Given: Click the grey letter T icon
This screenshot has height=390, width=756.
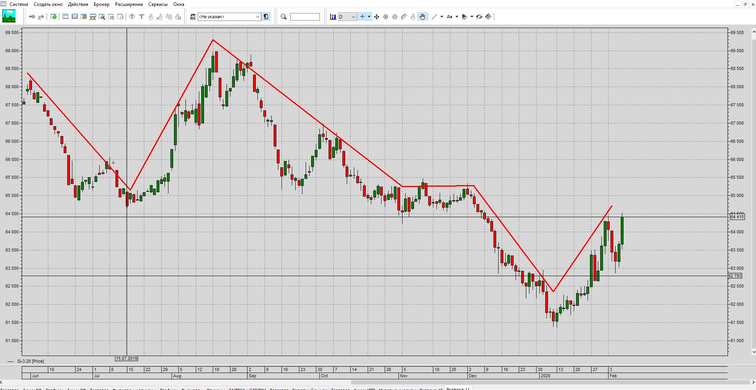Looking at the screenshot, I should (x=142, y=17).
